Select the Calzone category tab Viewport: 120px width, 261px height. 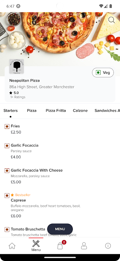click(80, 111)
